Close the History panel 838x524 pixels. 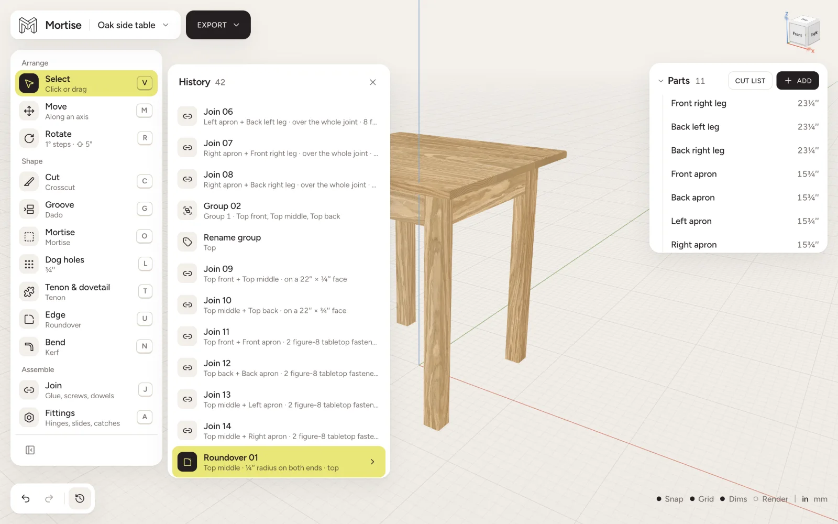[373, 82]
